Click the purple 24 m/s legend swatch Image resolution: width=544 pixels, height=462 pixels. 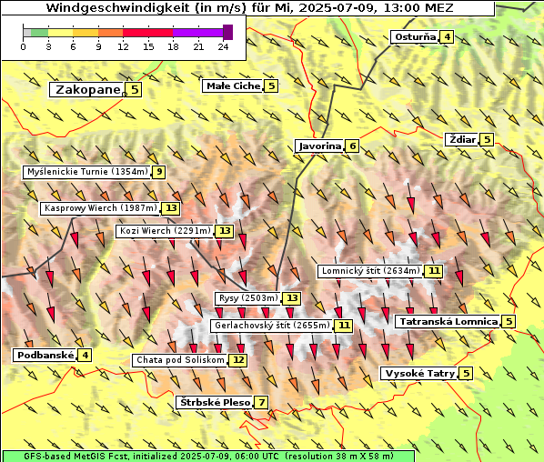pyautogui.click(x=228, y=32)
